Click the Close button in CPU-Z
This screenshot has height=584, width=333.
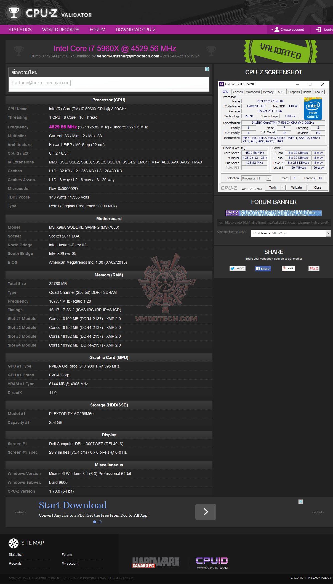click(x=318, y=187)
